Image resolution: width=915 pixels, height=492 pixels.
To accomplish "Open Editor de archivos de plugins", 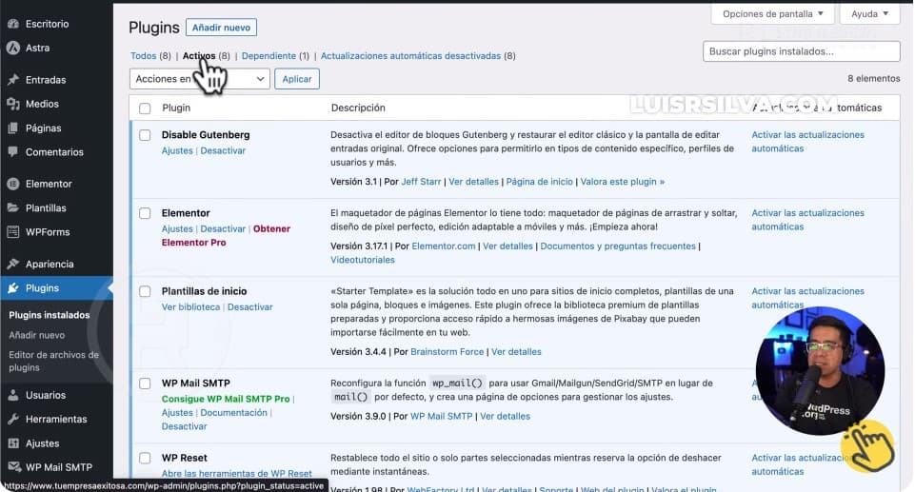I will point(53,361).
